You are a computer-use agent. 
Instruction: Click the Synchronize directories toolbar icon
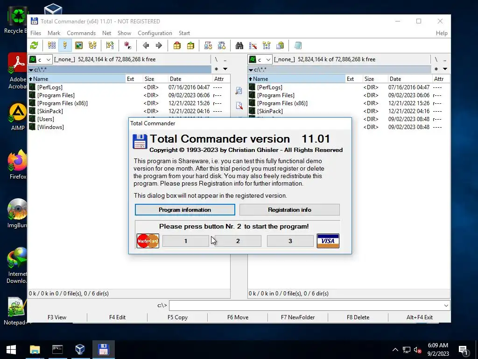pos(267,45)
